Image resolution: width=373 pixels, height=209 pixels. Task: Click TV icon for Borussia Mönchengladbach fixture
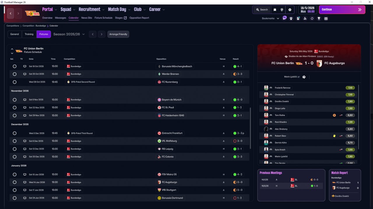[x=25, y=66]
